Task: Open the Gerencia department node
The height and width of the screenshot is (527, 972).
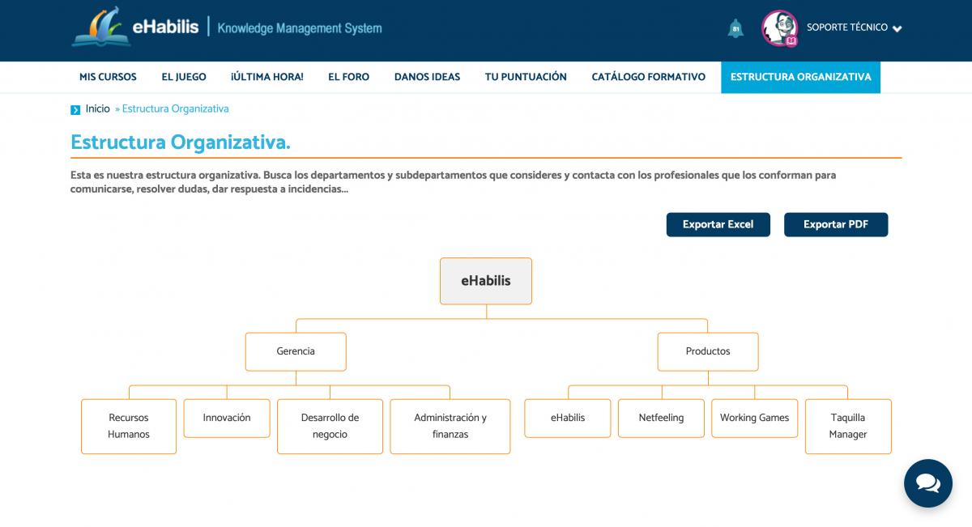Action: coord(296,351)
